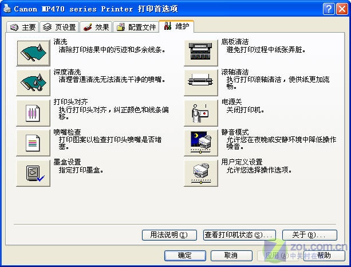
Task: Click text 避免打印过程中纸张弄脏。
Action: [266, 49]
